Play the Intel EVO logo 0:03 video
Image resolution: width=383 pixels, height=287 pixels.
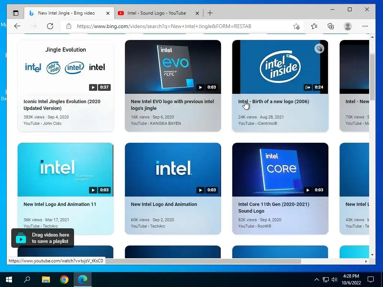tap(200, 87)
